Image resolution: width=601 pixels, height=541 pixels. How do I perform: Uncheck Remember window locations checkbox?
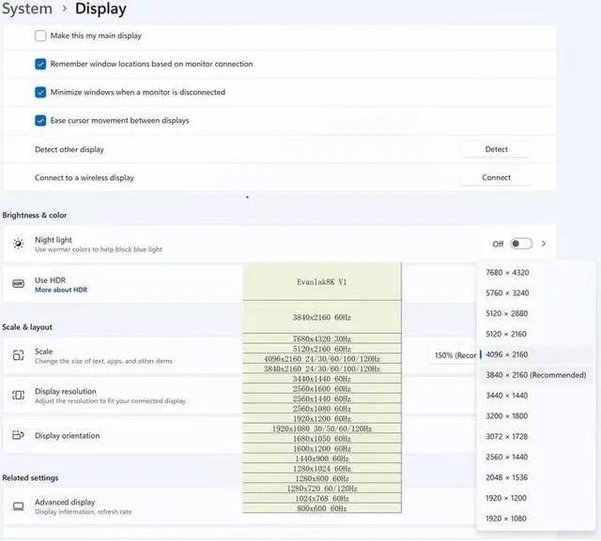(x=40, y=64)
